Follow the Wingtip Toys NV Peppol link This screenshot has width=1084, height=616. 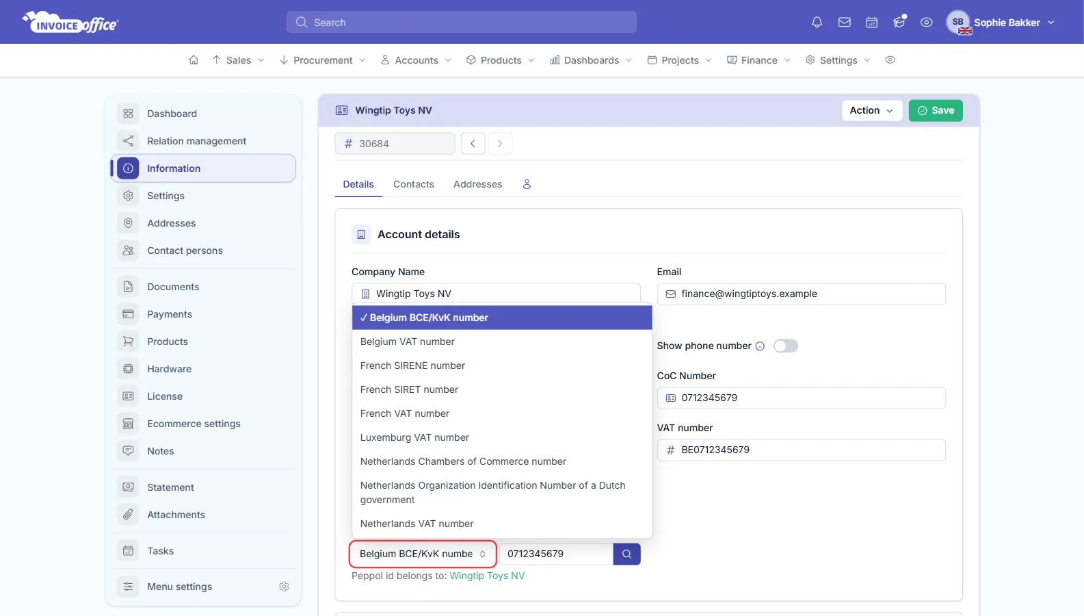point(487,576)
